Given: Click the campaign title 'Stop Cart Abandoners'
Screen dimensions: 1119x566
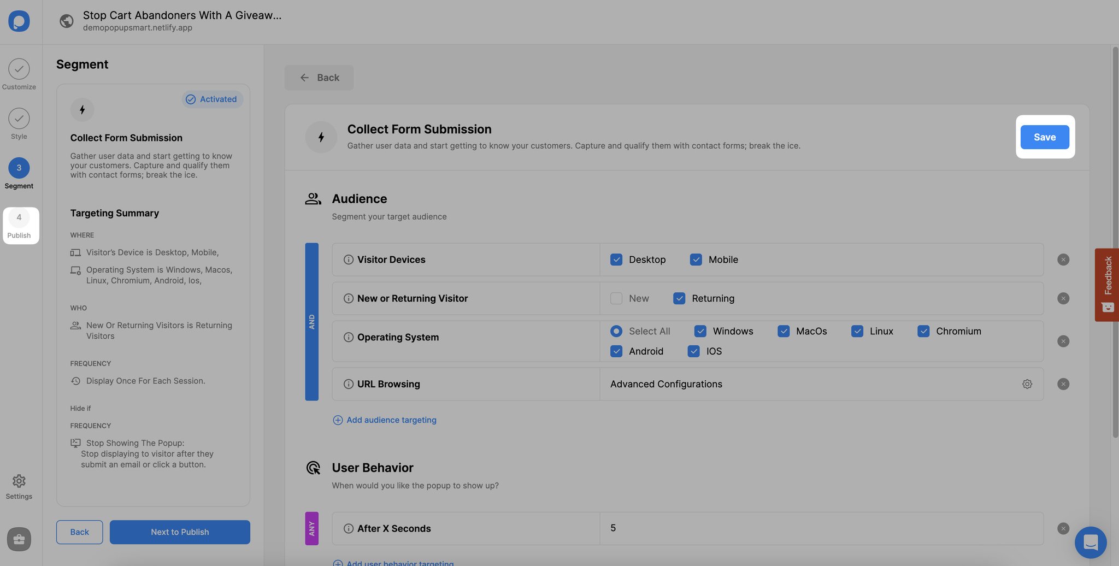Looking at the screenshot, I should (182, 15).
